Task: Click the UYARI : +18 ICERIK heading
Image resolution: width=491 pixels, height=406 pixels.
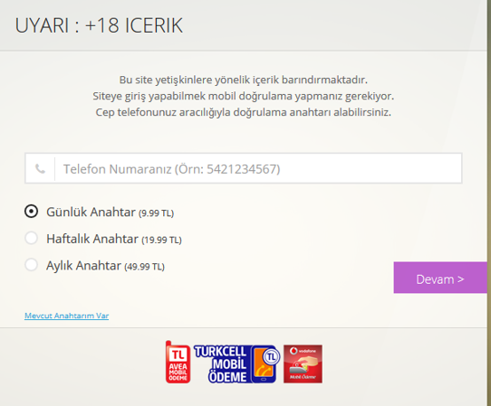Action: (99, 25)
